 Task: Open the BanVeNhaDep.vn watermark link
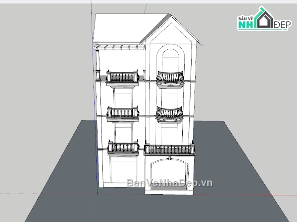[x=169, y=183]
